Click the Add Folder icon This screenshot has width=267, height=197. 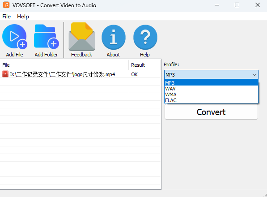(x=47, y=36)
